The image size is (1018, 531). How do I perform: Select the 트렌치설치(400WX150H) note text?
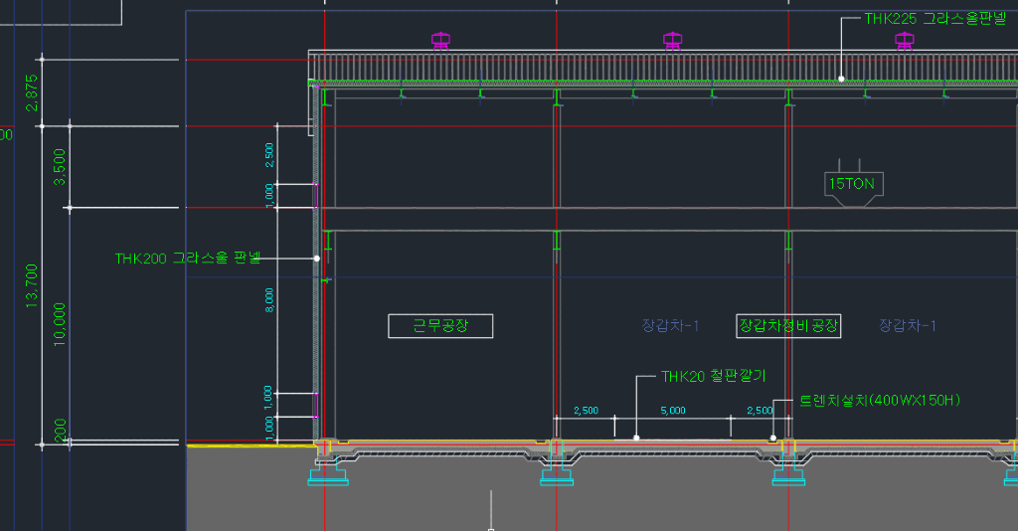point(880,400)
